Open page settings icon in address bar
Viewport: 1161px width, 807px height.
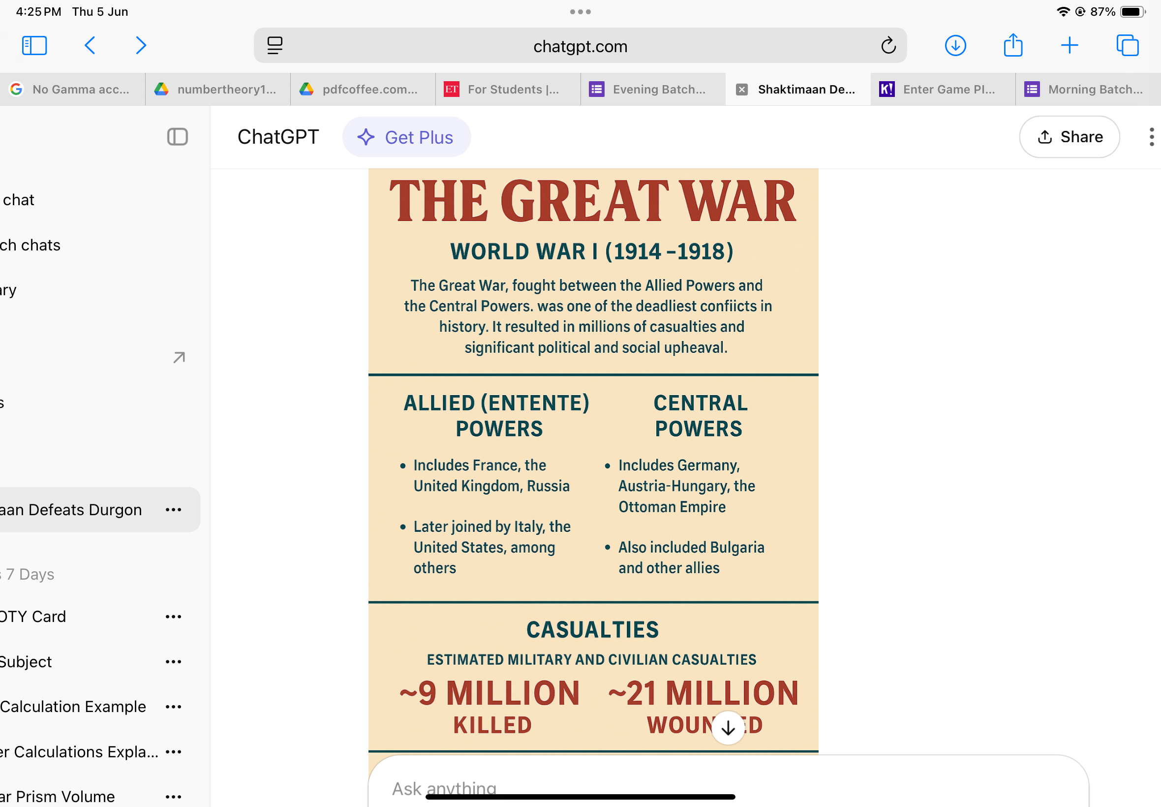point(275,46)
